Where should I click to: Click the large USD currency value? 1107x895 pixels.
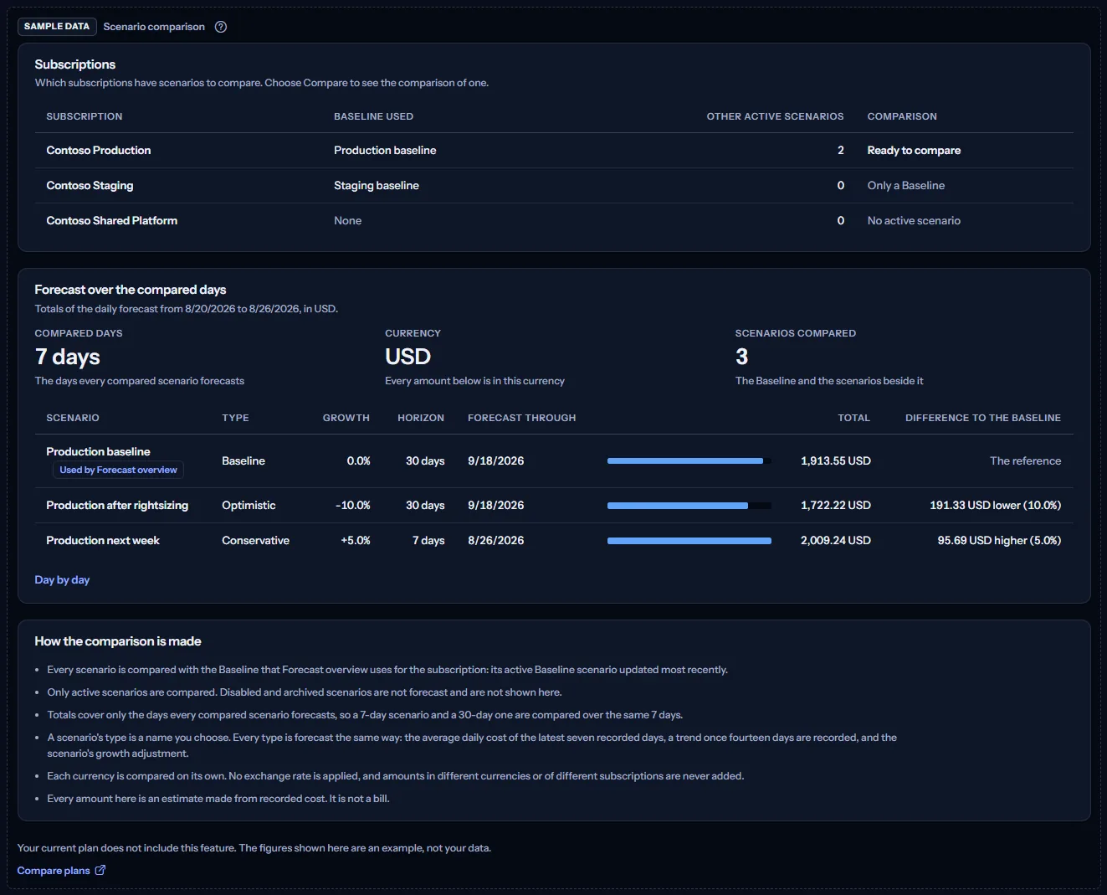tap(408, 357)
